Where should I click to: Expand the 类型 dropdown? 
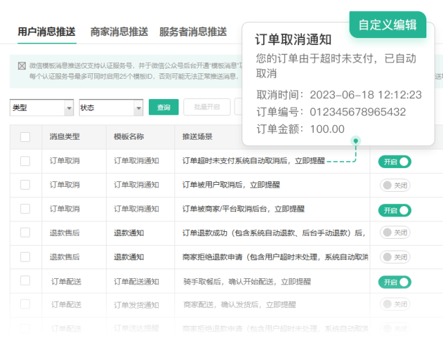coord(42,107)
